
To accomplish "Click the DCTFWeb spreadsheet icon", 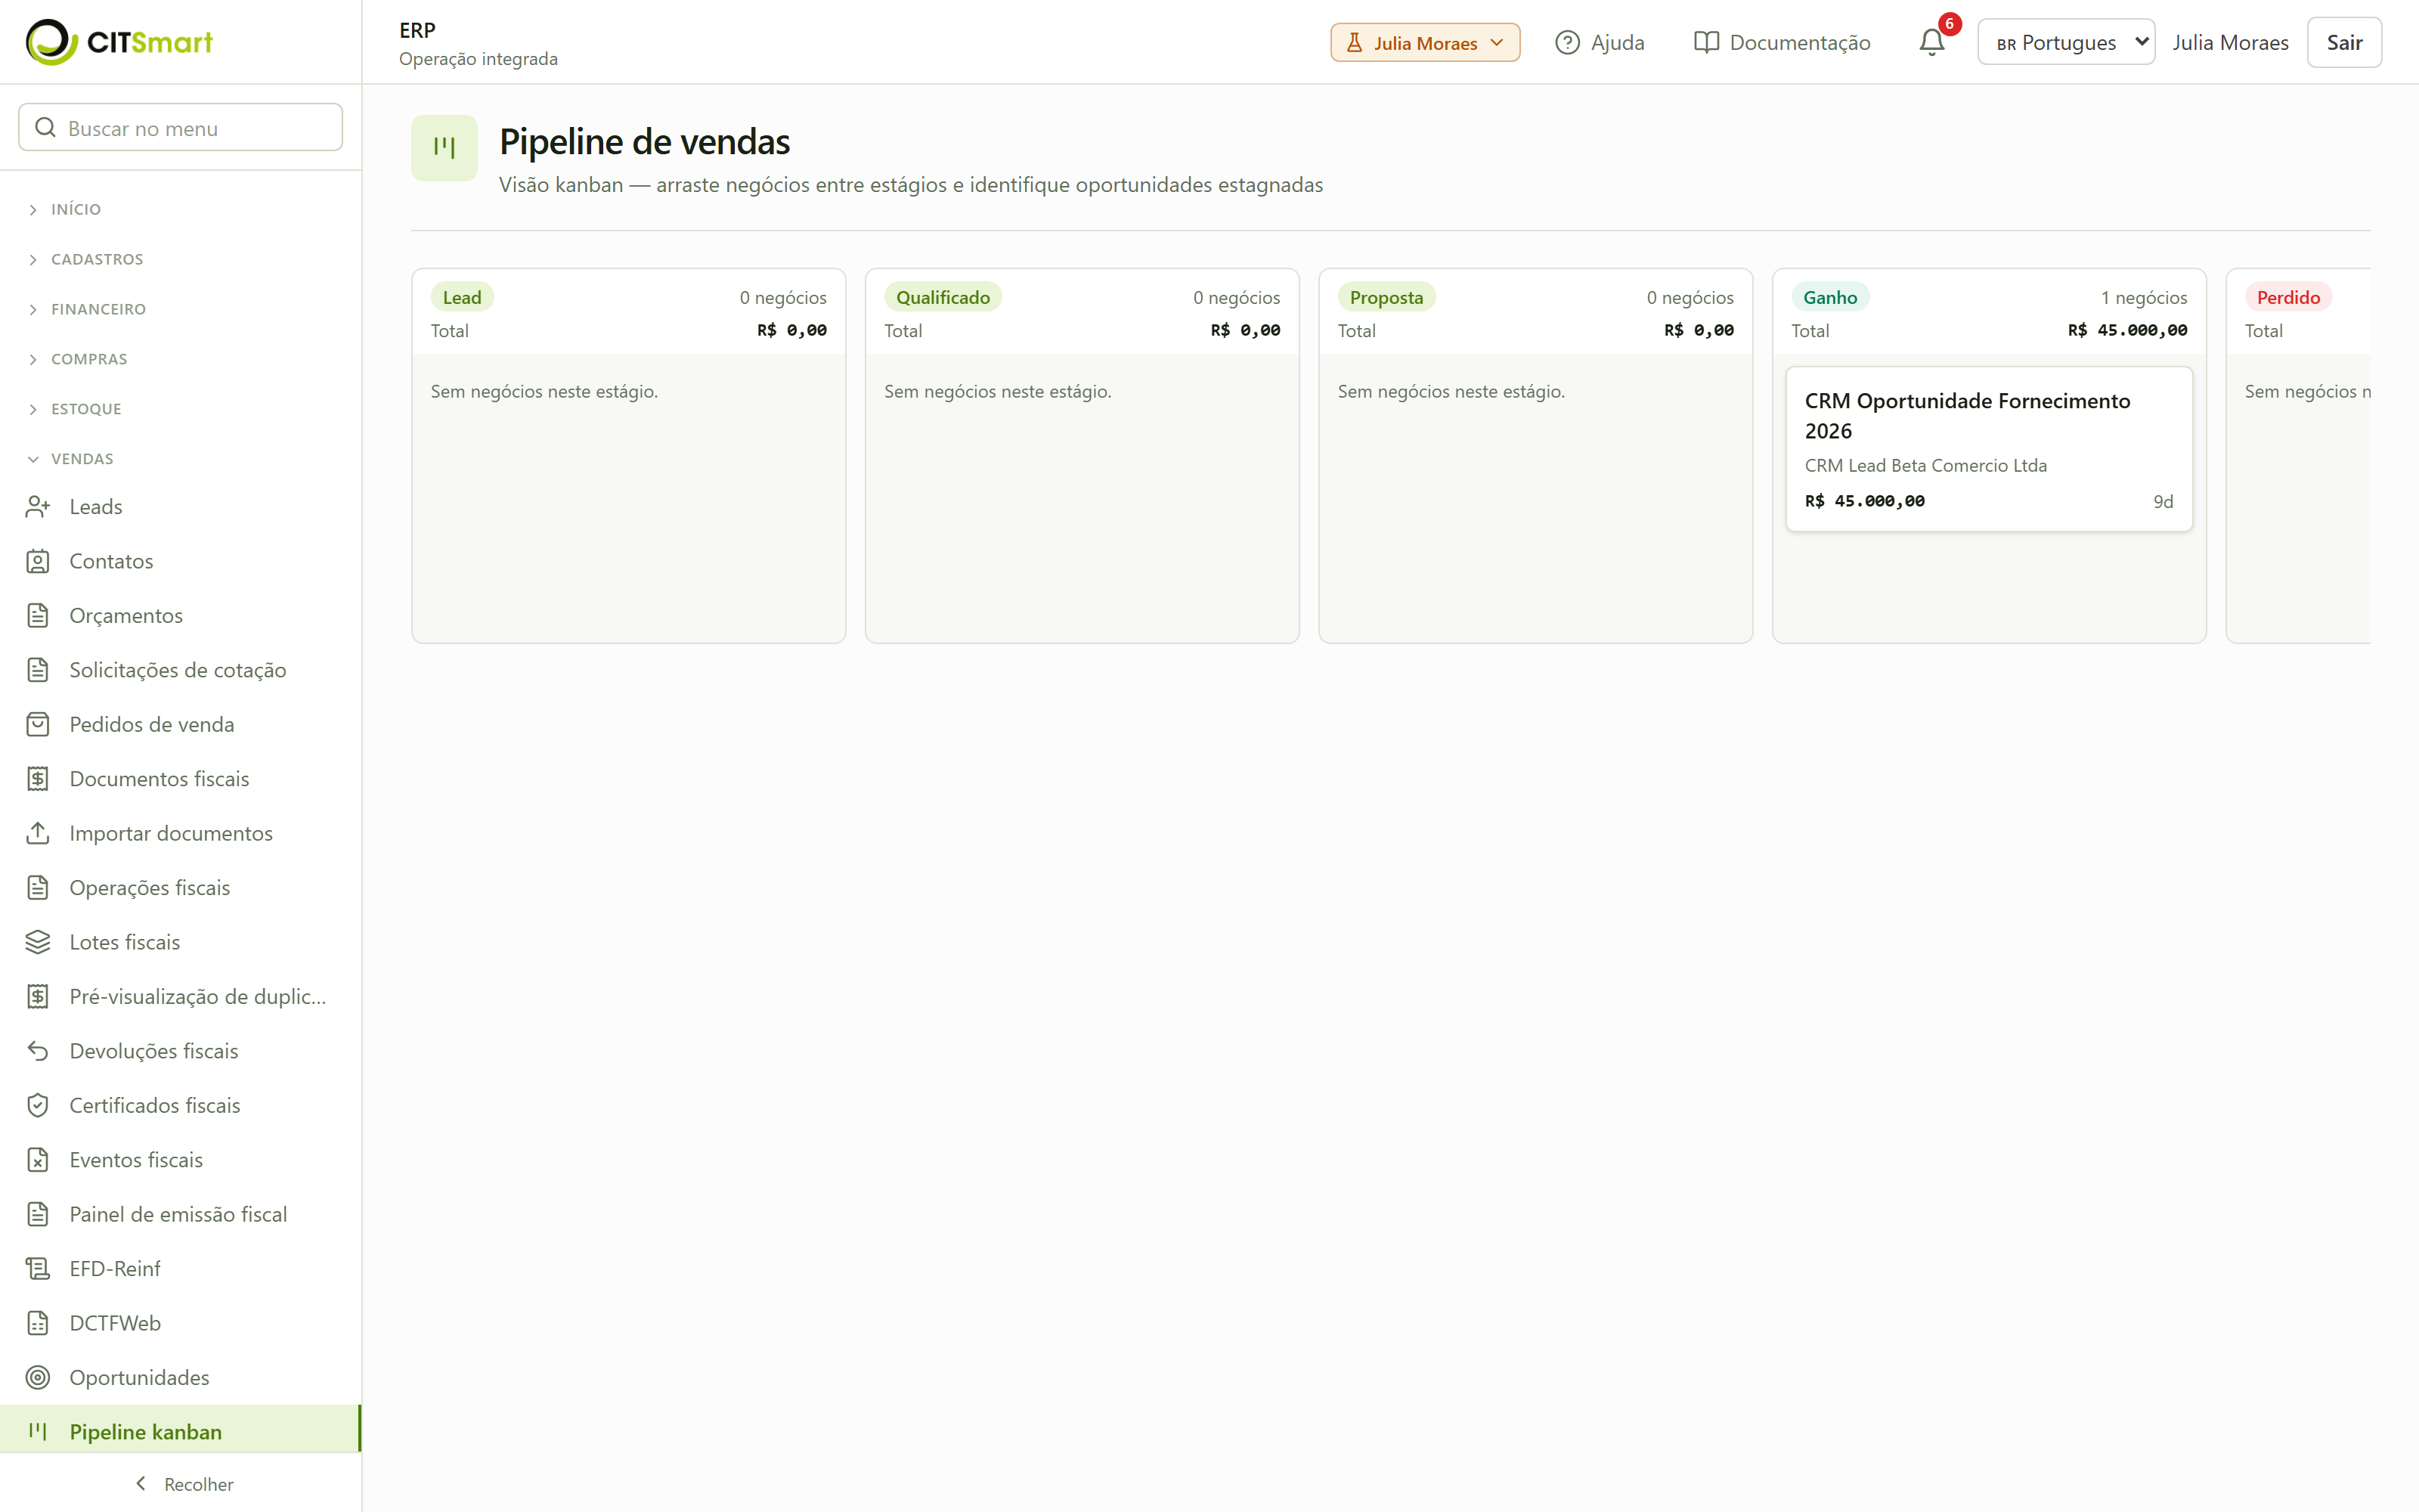I will pos(38,1323).
